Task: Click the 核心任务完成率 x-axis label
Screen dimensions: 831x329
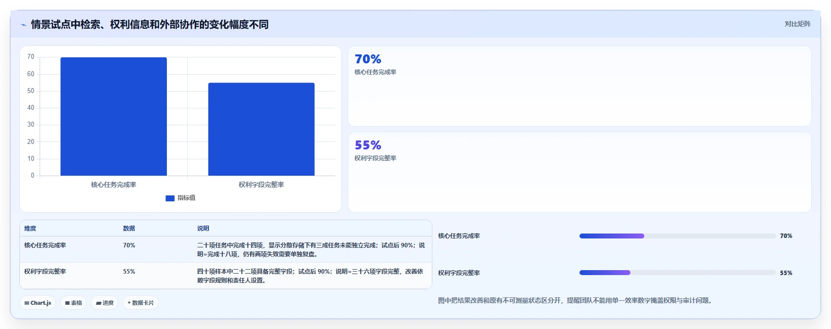Action: pyautogui.click(x=113, y=185)
